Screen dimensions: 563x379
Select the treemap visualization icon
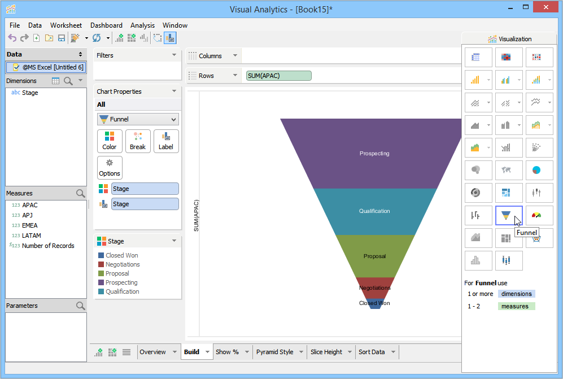coord(509,193)
